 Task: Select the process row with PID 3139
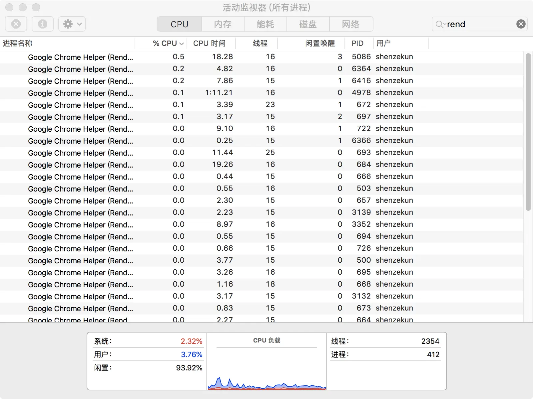262,212
